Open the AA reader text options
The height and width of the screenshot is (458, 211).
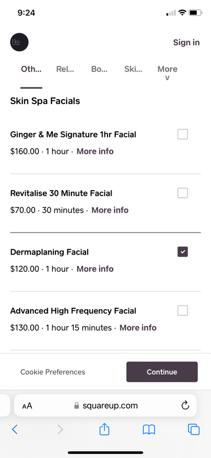tap(27, 406)
